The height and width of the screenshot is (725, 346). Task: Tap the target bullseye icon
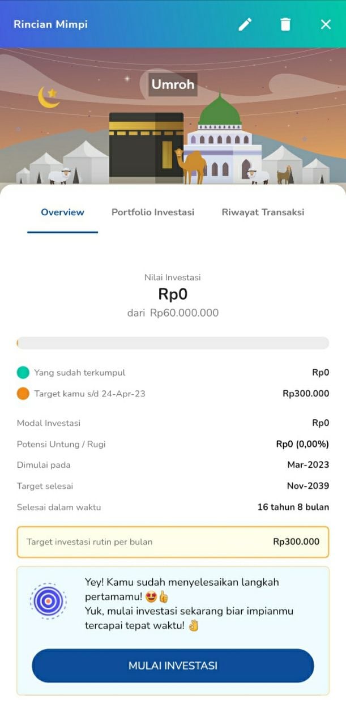(x=48, y=600)
